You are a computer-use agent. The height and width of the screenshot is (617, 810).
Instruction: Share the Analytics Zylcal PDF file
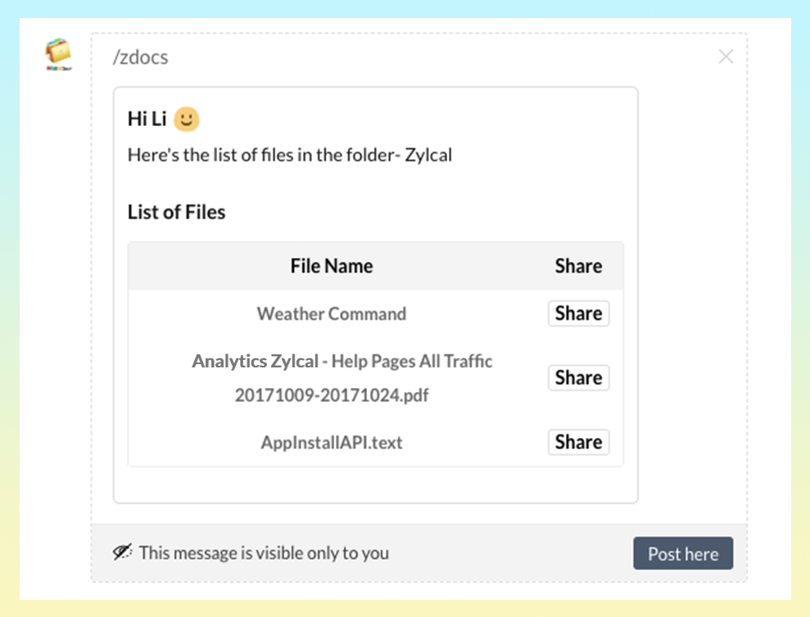click(578, 377)
